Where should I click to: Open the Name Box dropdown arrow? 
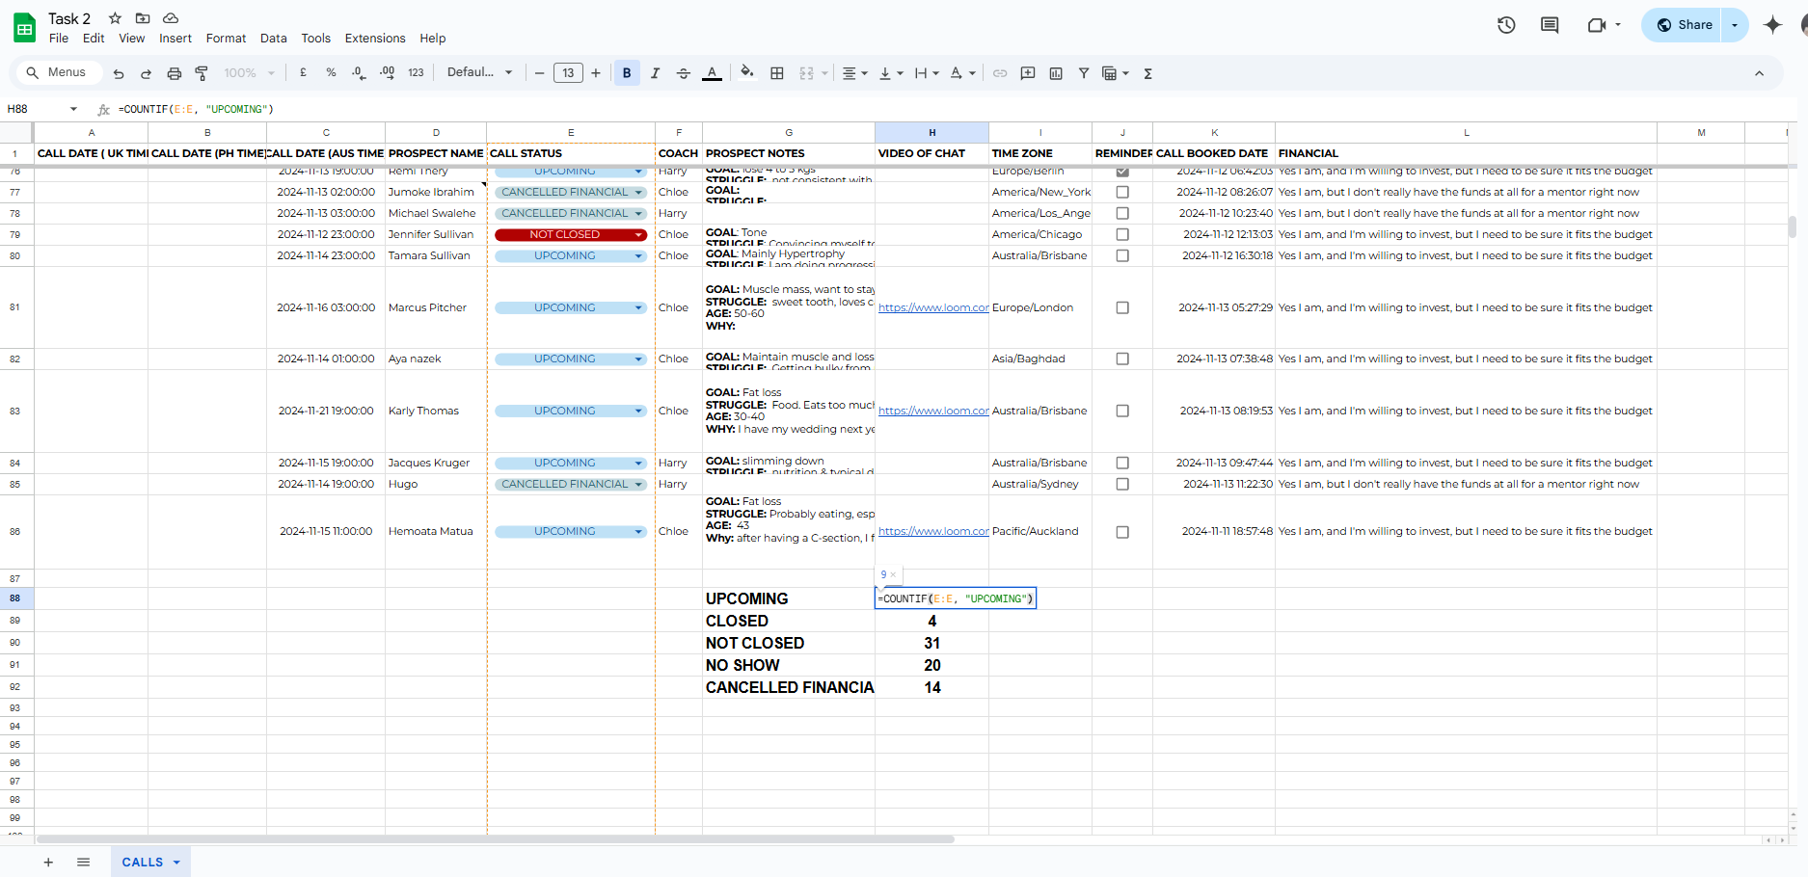73,109
